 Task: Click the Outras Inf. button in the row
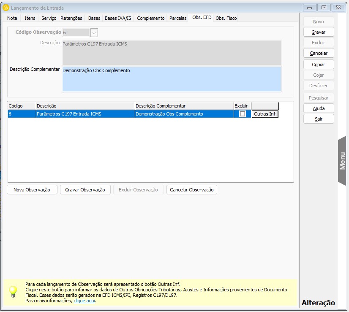tap(265, 114)
